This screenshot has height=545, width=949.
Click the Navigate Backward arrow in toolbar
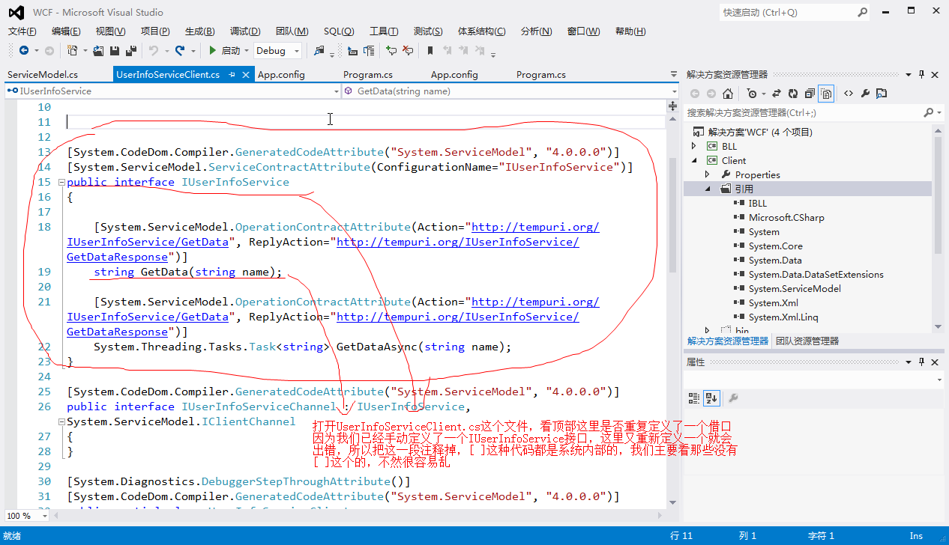(24, 50)
